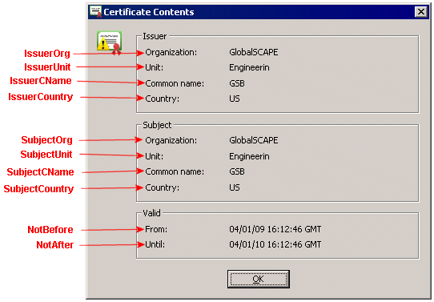
Task: Select Subject Unit value Engineerin
Action: (x=249, y=156)
